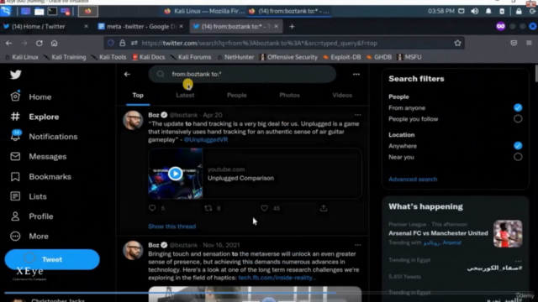Bookmark this page with the star icon
The height and width of the screenshot is (302, 538).
coord(457,43)
